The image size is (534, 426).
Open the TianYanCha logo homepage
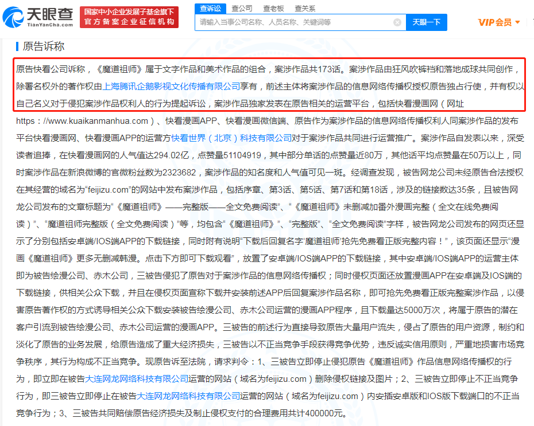click(x=38, y=17)
